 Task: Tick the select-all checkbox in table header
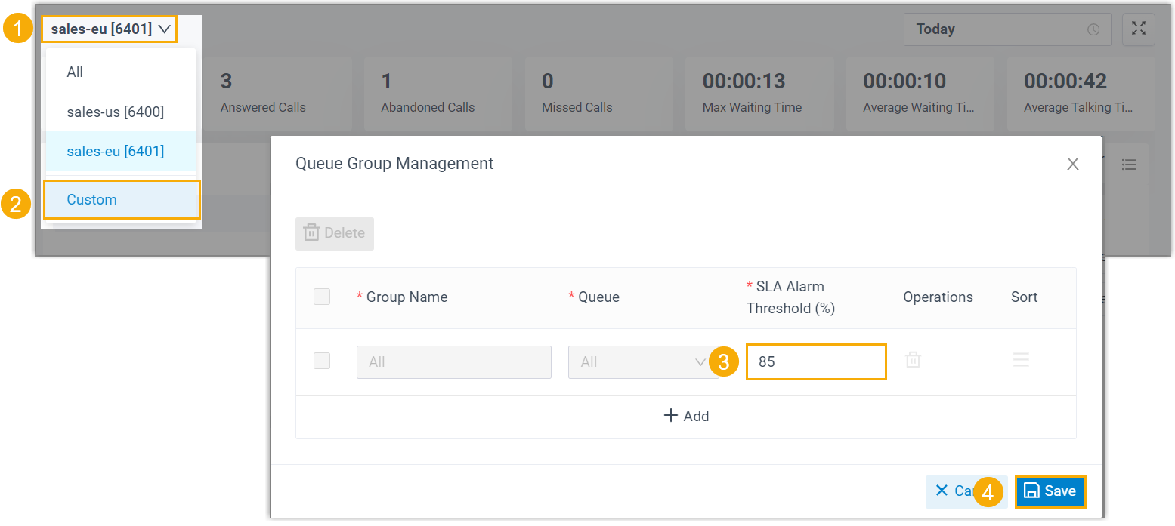322,297
